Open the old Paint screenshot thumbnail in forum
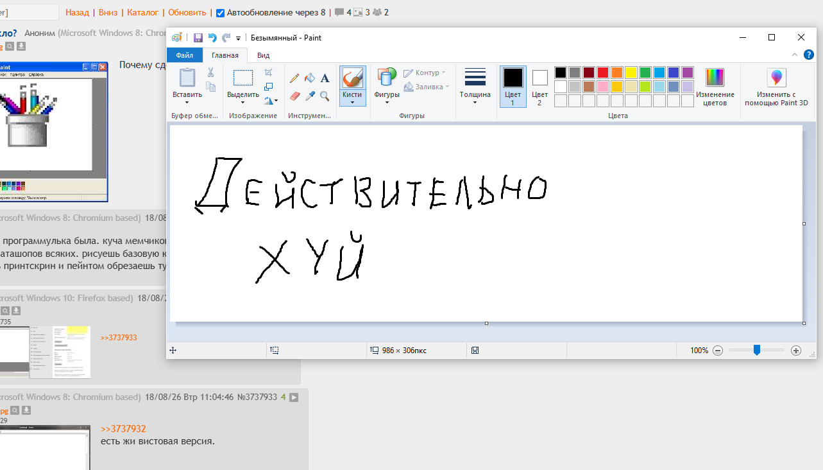Image resolution: width=823 pixels, height=470 pixels. tap(54, 132)
